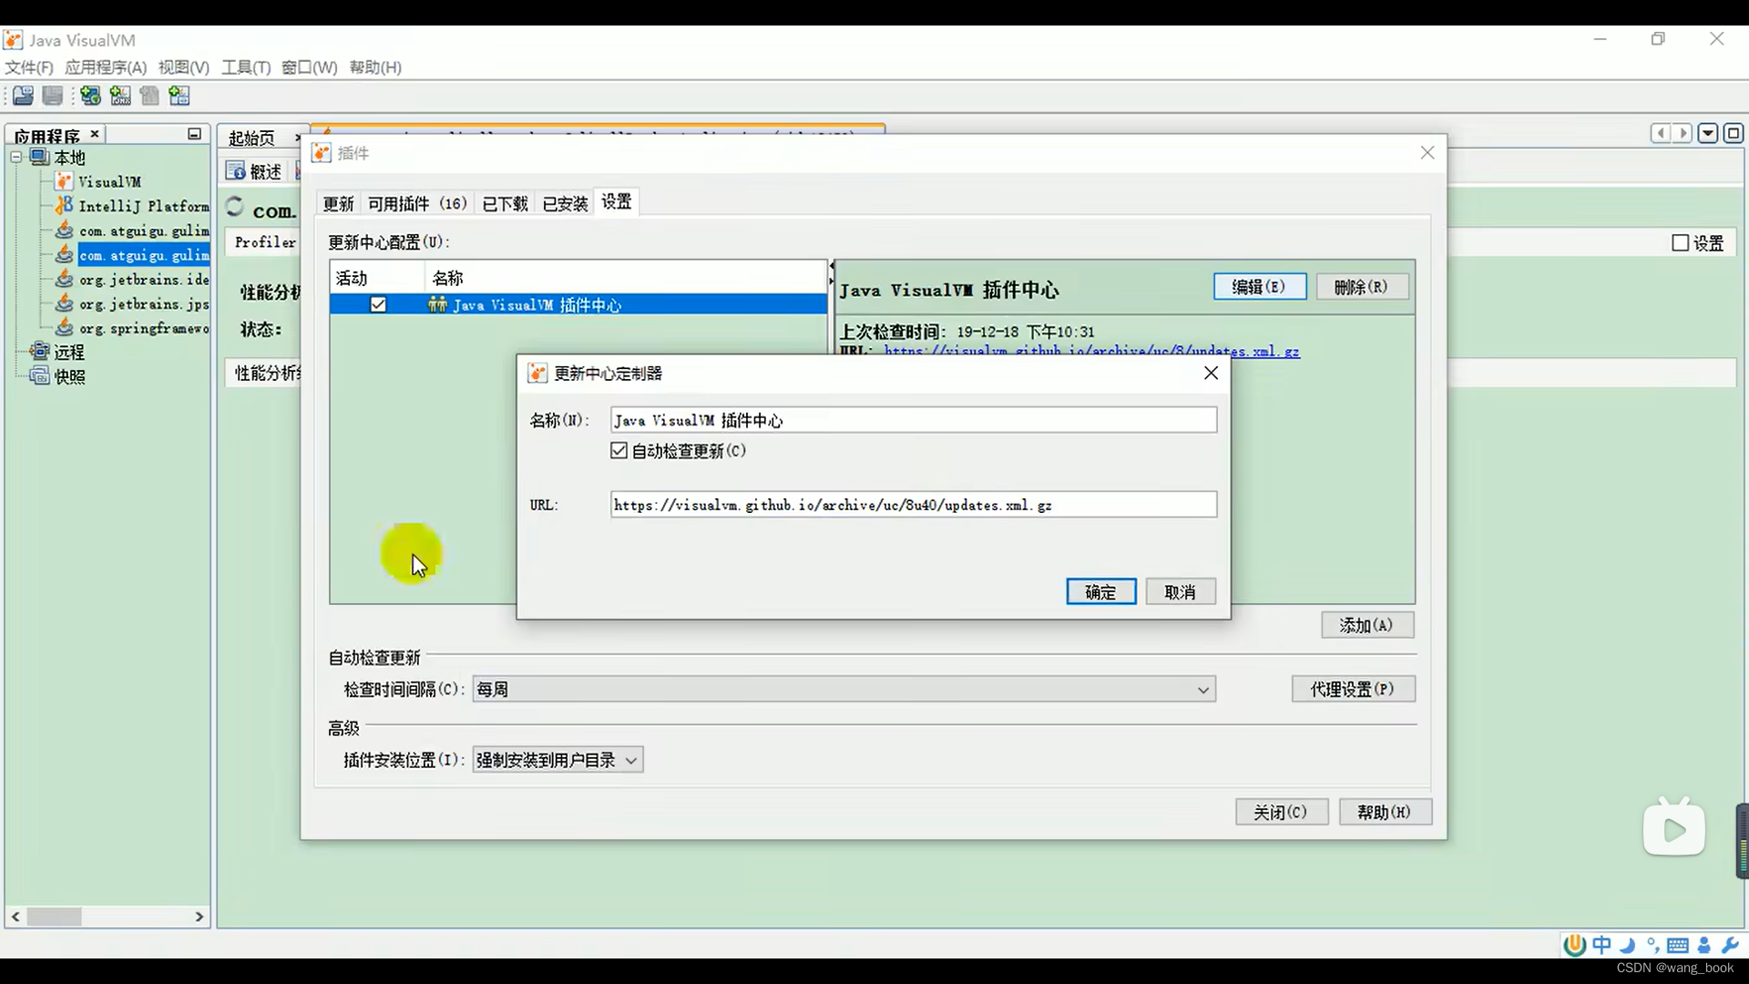Toggle the 设置 checkbox in profiler window

(1681, 243)
